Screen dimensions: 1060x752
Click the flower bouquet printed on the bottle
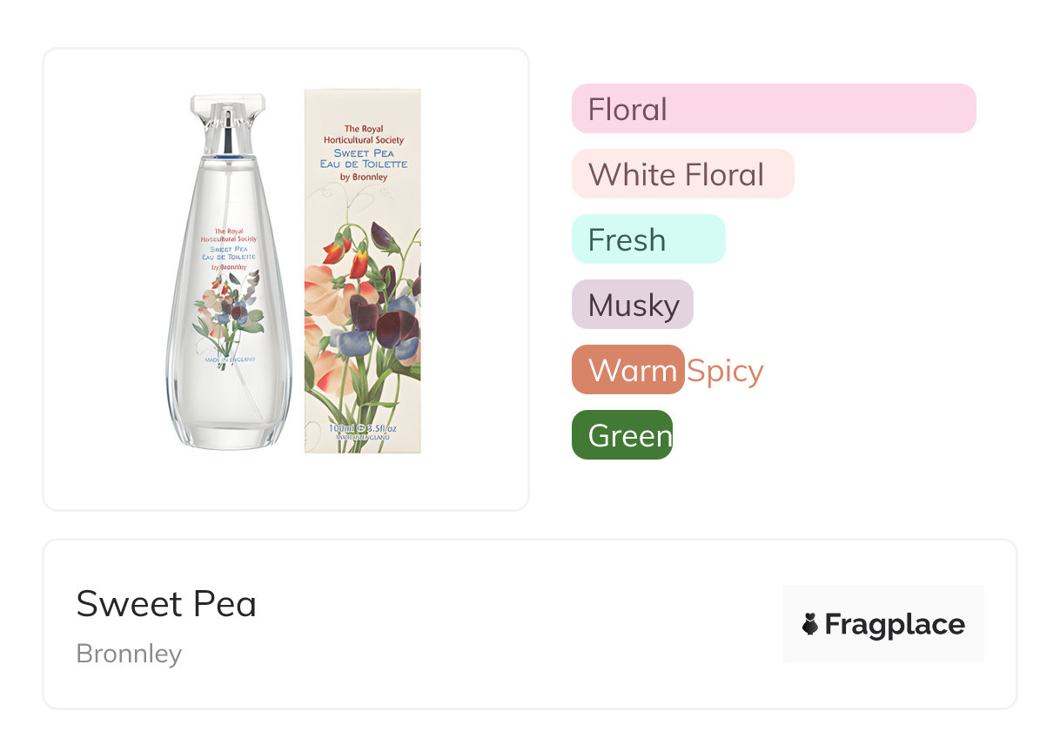228,312
